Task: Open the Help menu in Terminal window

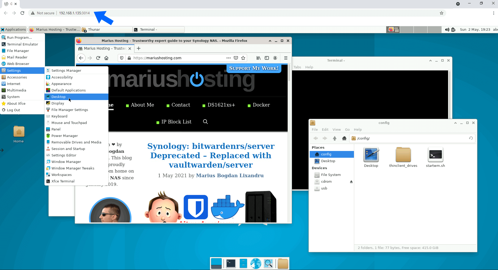Action: (x=309, y=67)
